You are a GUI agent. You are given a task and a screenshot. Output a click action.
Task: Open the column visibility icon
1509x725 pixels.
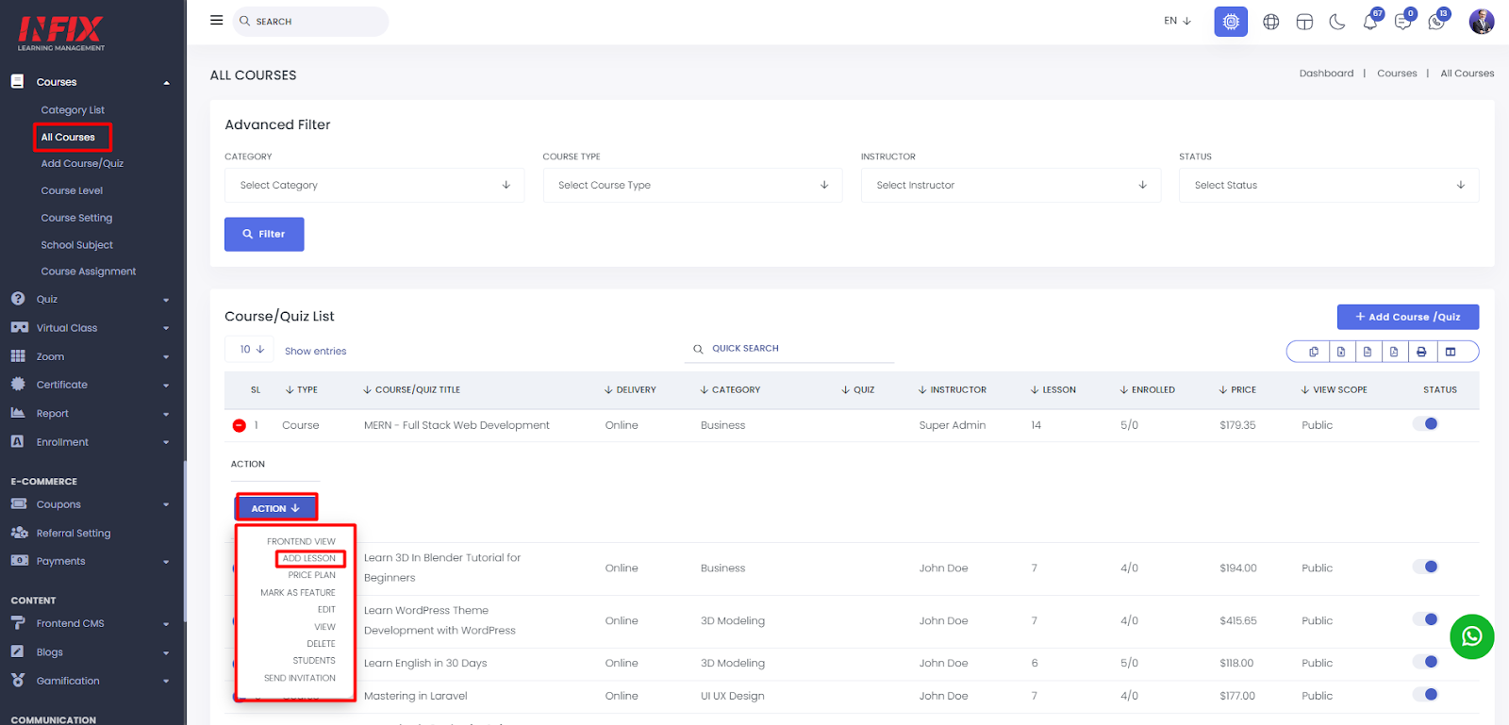[x=1451, y=352]
